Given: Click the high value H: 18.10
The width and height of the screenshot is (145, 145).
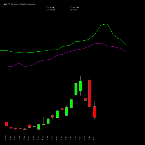Looking at the screenshot, I should (74, 8).
